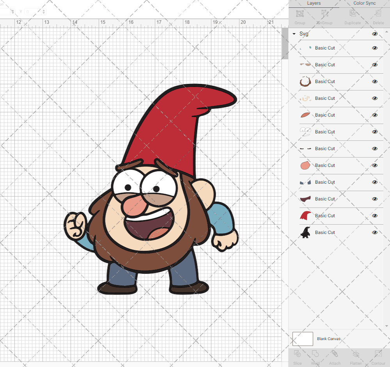The image size is (390, 367).
Task: Hide the salmon tongue layer
Action: click(x=374, y=115)
